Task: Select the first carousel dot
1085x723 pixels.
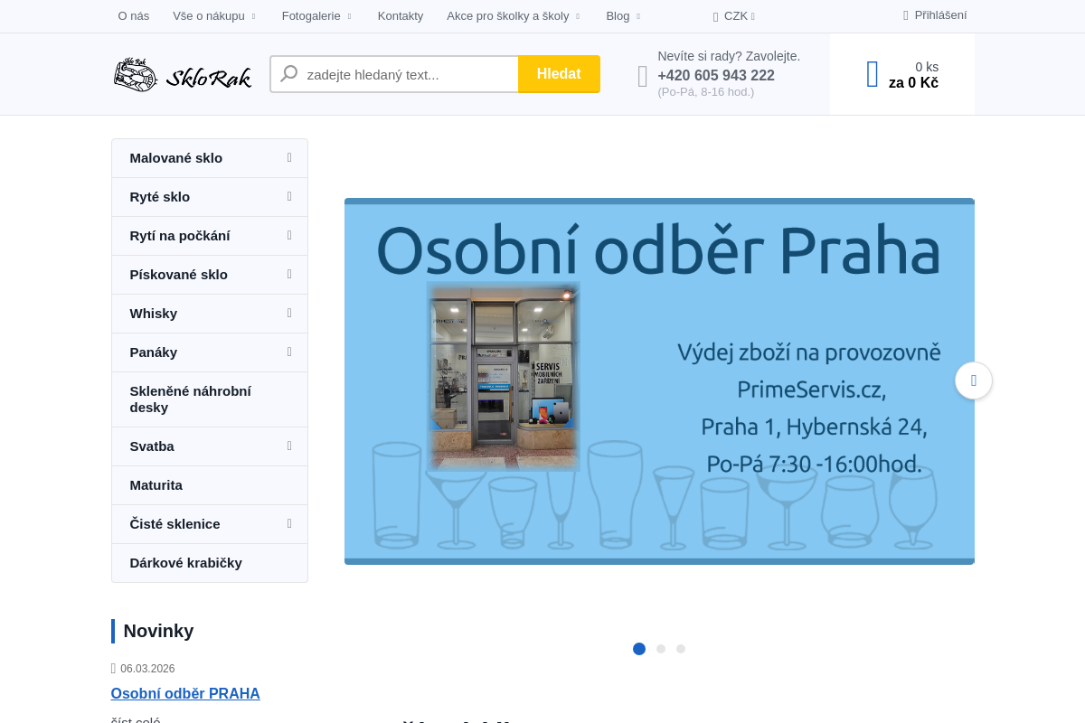Action: 639,649
